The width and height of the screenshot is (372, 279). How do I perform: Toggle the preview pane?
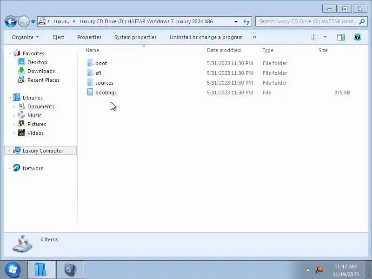(x=341, y=37)
